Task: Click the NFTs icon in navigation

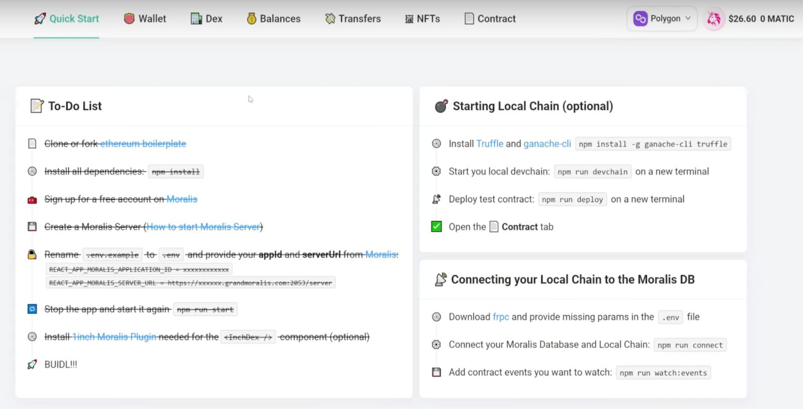Action: [409, 19]
